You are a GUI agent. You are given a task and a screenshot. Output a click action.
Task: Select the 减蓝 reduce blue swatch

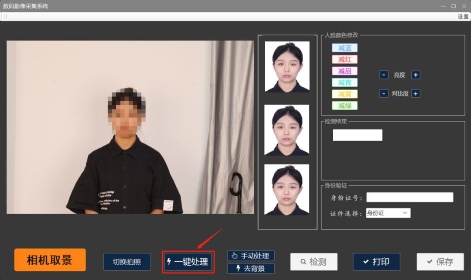click(345, 48)
